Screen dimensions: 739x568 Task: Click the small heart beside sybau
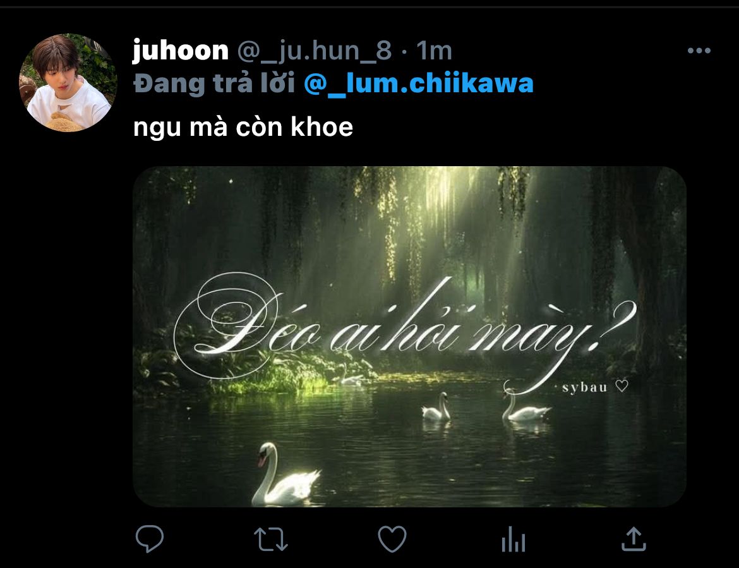622,386
